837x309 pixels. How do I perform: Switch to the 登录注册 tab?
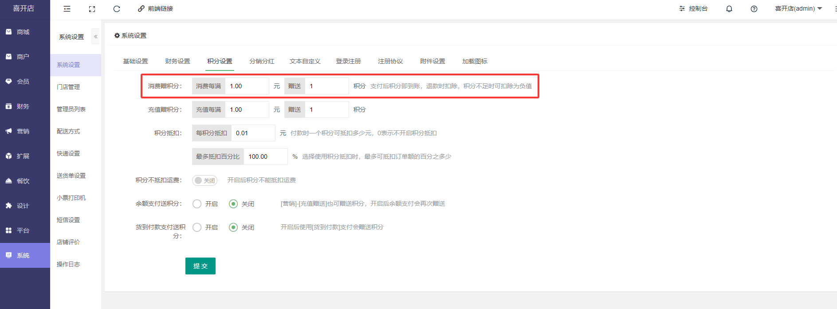[348, 61]
